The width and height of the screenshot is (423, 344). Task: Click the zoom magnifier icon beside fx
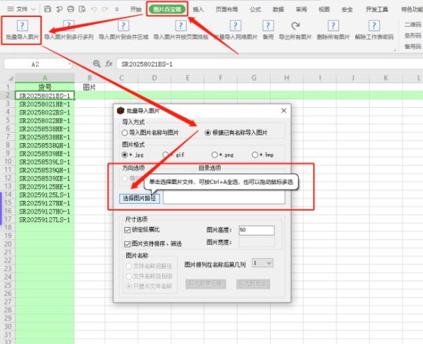point(97,63)
